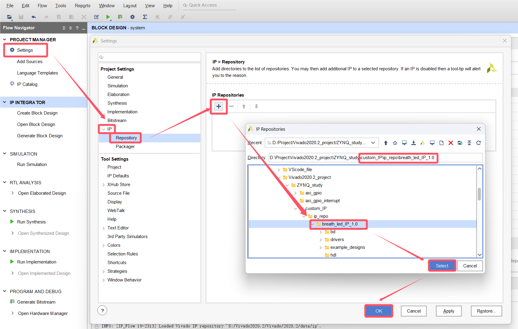The height and width of the screenshot is (329, 518).
Task: Click Settings in Project Manager
Action: coord(25,50)
